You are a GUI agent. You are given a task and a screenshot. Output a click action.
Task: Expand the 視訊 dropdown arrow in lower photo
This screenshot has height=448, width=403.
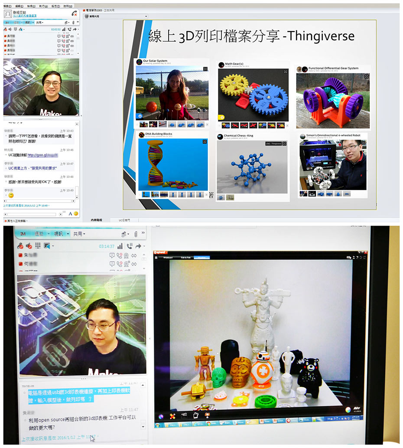tap(68, 234)
